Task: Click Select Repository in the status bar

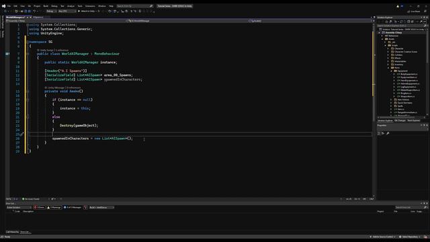Action: [x=410, y=237]
